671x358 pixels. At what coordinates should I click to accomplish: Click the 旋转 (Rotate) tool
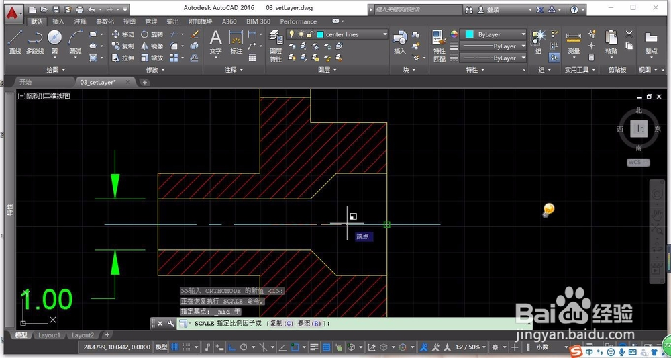(x=152, y=34)
